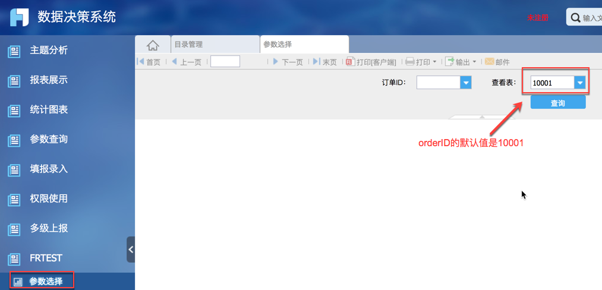Click the 输出 export icon
The width and height of the screenshot is (602, 290).
[x=450, y=61]
